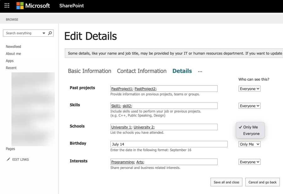283x194 pixels.
Task: Click Cancel and go back button
Action: point(262,182)
